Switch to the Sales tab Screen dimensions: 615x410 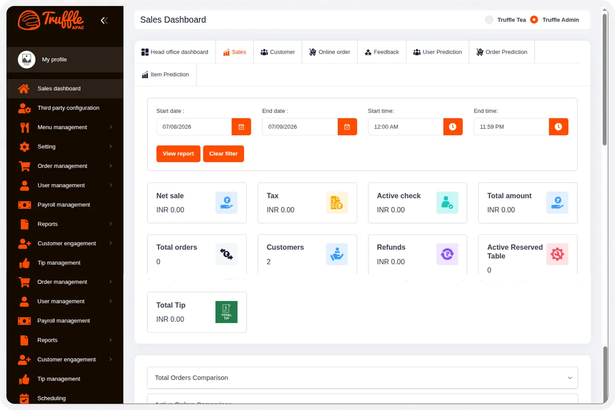[x=235, y=52]
